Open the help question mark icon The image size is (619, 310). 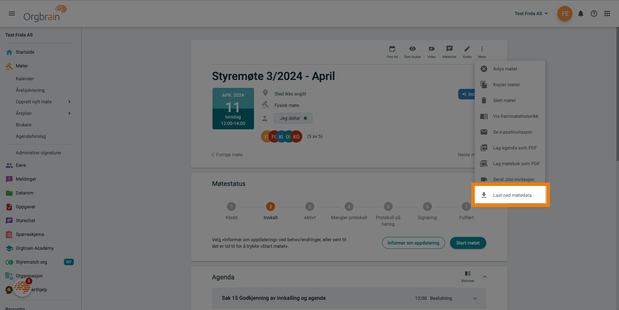point(594,13)
